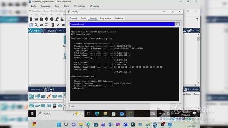The image size is (228, 128).
Task: Click the Network Information round icon
Action: (x=52, y=19)
